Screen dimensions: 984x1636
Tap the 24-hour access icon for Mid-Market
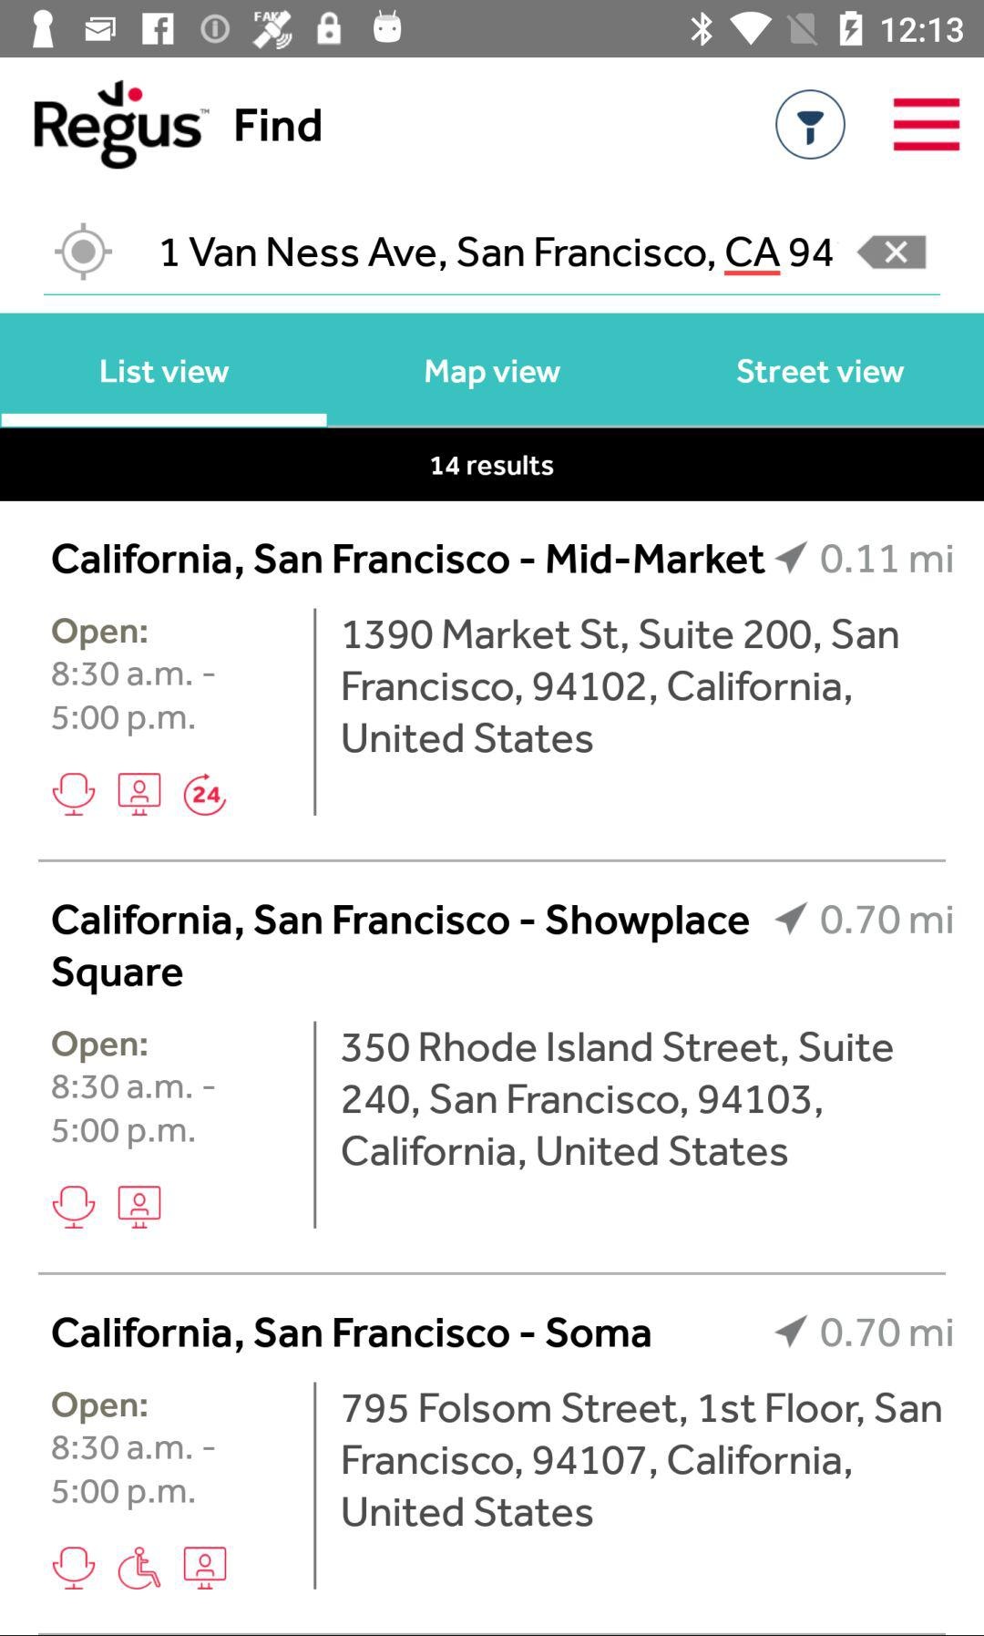(x=205, y=794)
